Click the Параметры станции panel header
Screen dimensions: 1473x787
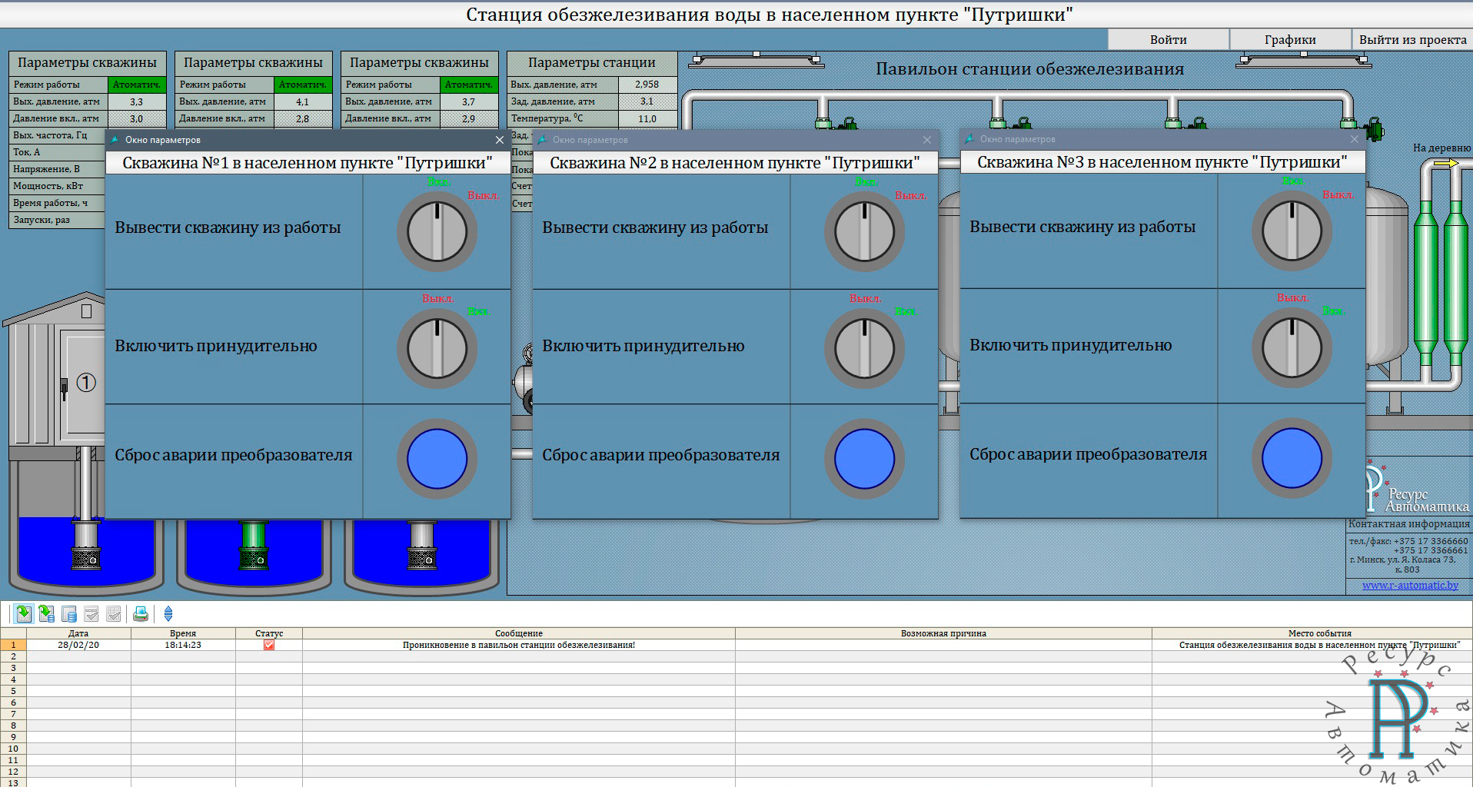coord(592,63)
